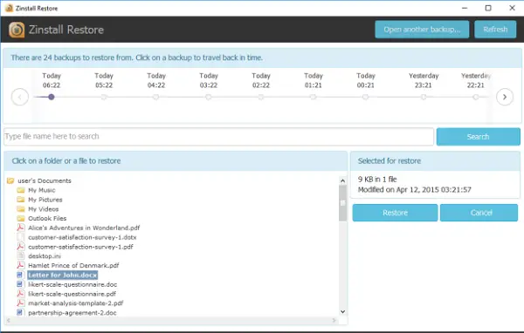Click Word icon of likert-scale-questionnaire.doc
The image size is (524, 333).
tap(20, 284)
